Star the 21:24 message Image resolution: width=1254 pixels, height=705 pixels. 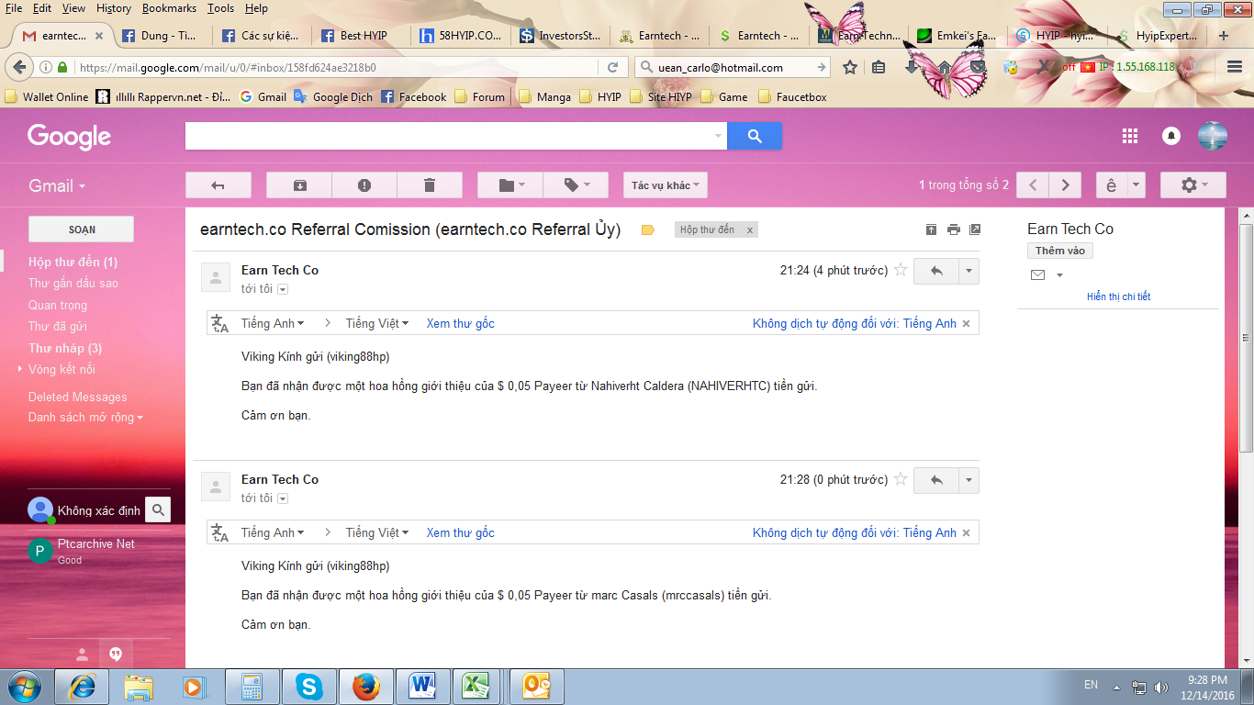coord(901,270)
